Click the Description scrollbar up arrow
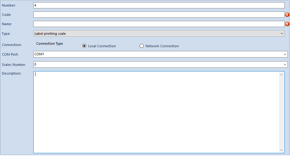Screen dimensions: 290x156 click(x=282, y=75)
